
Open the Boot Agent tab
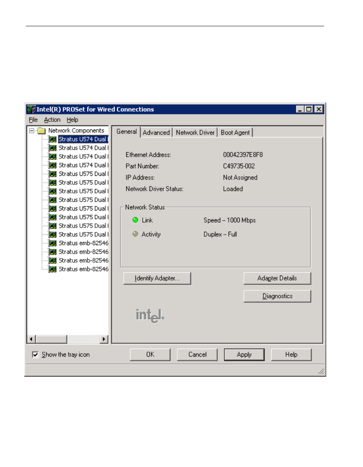tap(236, 132)
